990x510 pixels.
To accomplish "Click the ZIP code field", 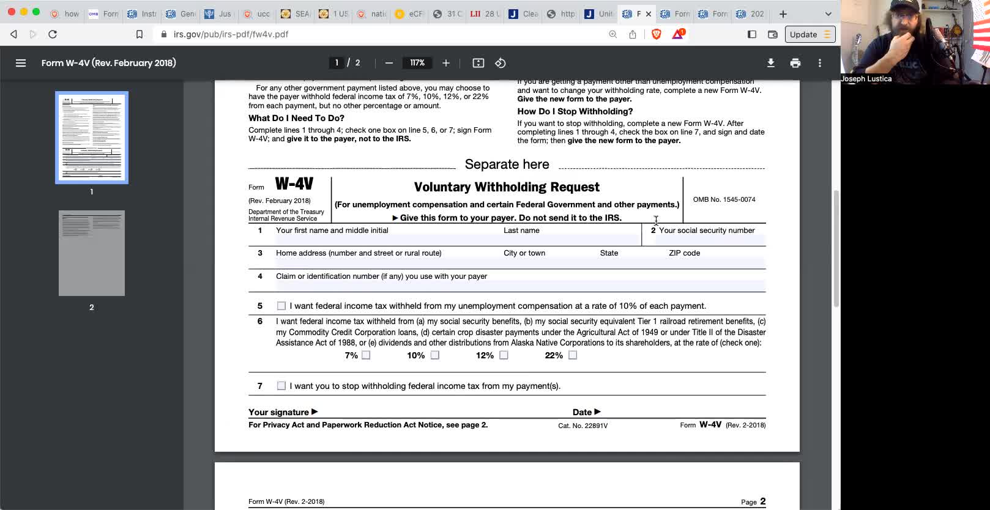I will pos(717,263).
